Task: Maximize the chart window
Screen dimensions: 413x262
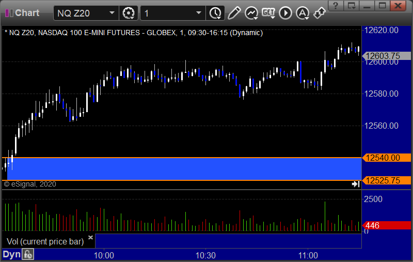Action: 383,6
